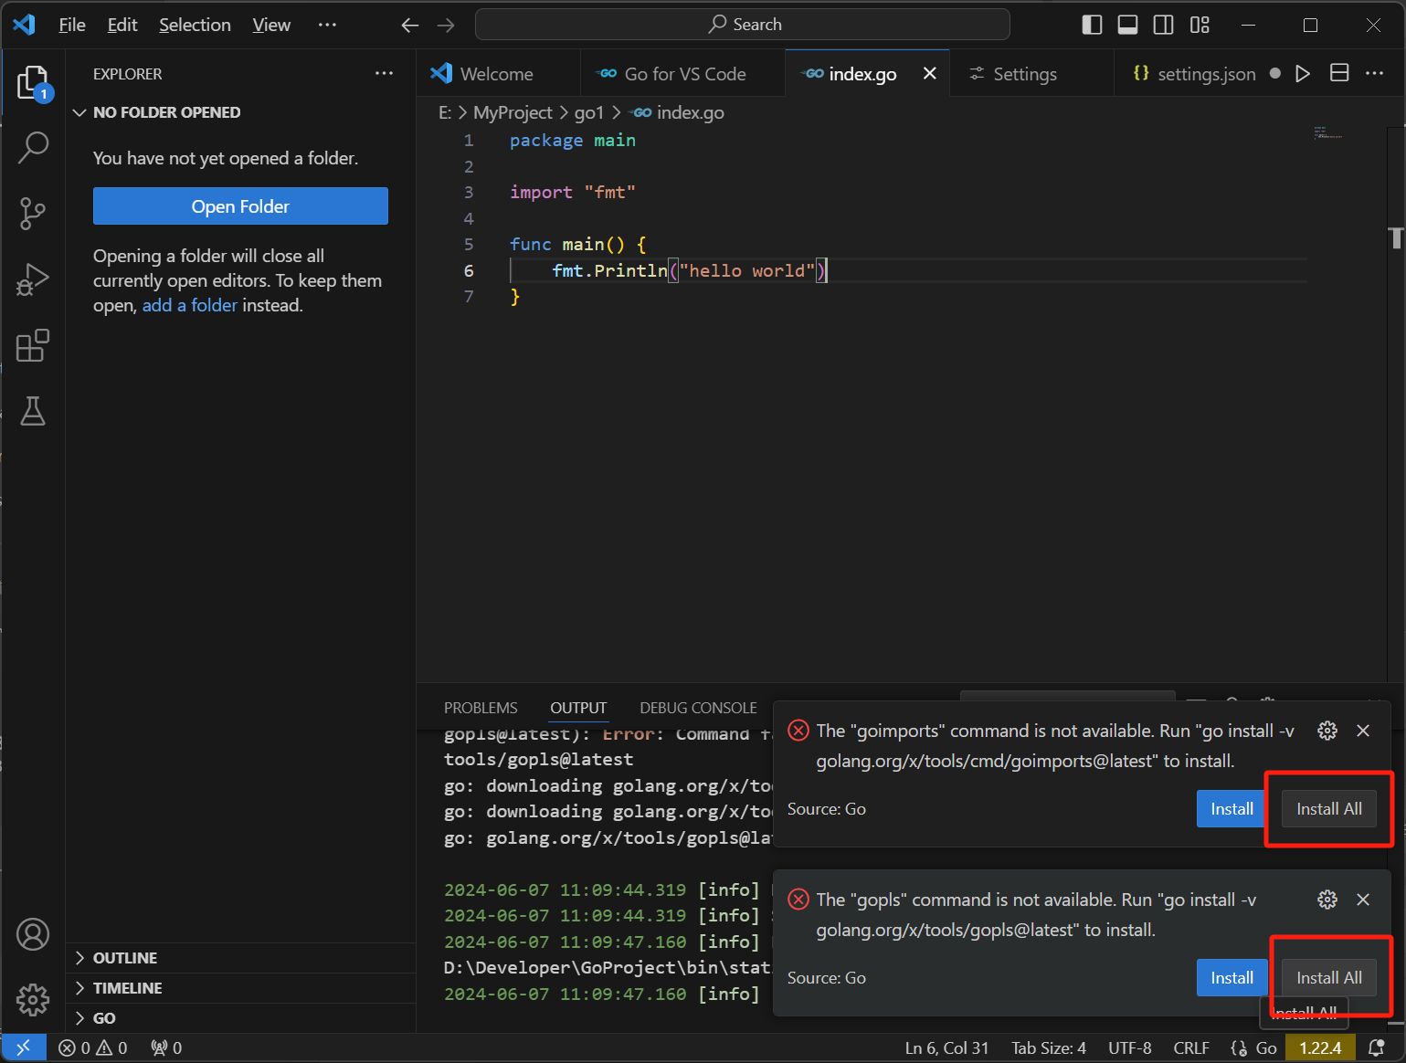Open the Selection menu
The height and width of the screenshot is (1063, 1406).
[x=195, y=25]
